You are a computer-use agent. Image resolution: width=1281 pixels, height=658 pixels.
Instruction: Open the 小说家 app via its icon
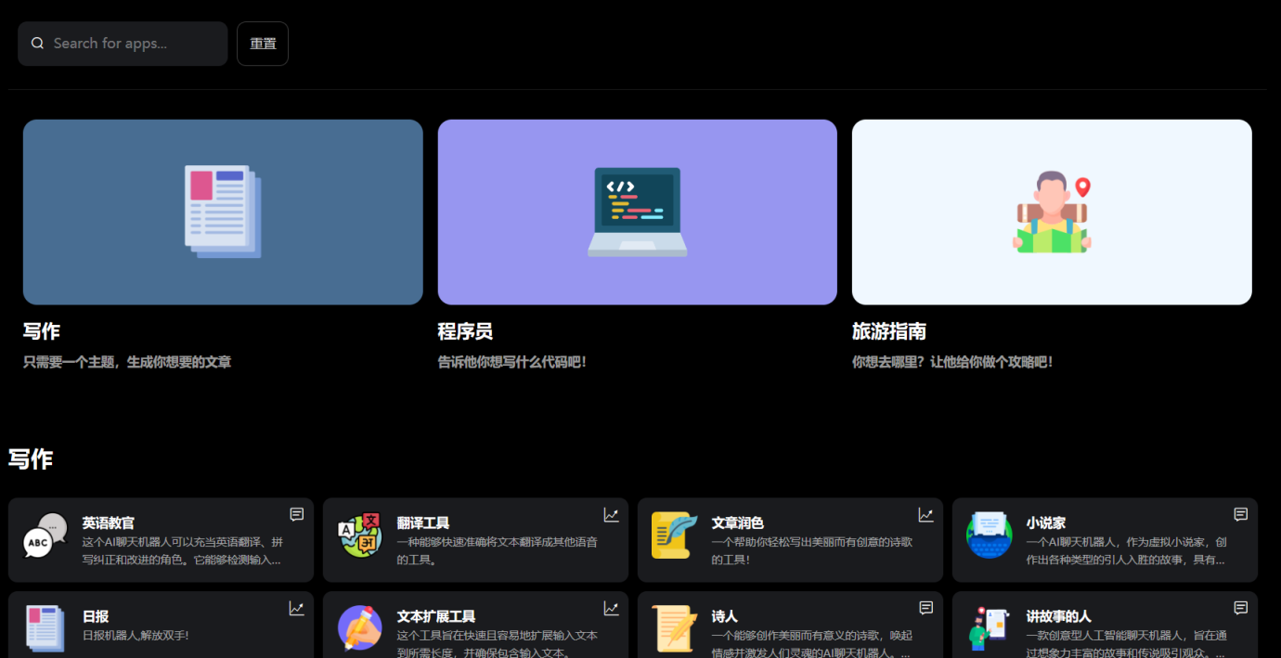tap(989, 536)
